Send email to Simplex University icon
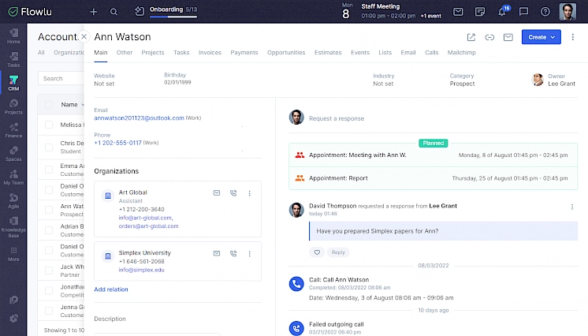The width and height of the screenshot is (588, 336). click(x=217, y=253)
